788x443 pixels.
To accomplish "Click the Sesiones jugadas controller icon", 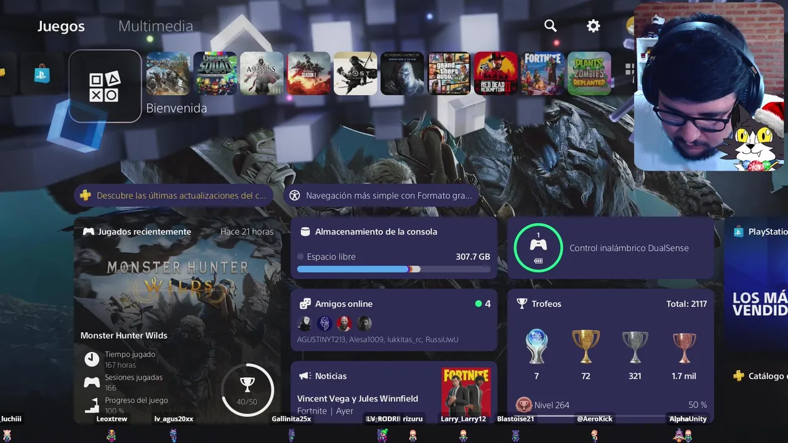I will pyautogui.click(x=92, y=382).
